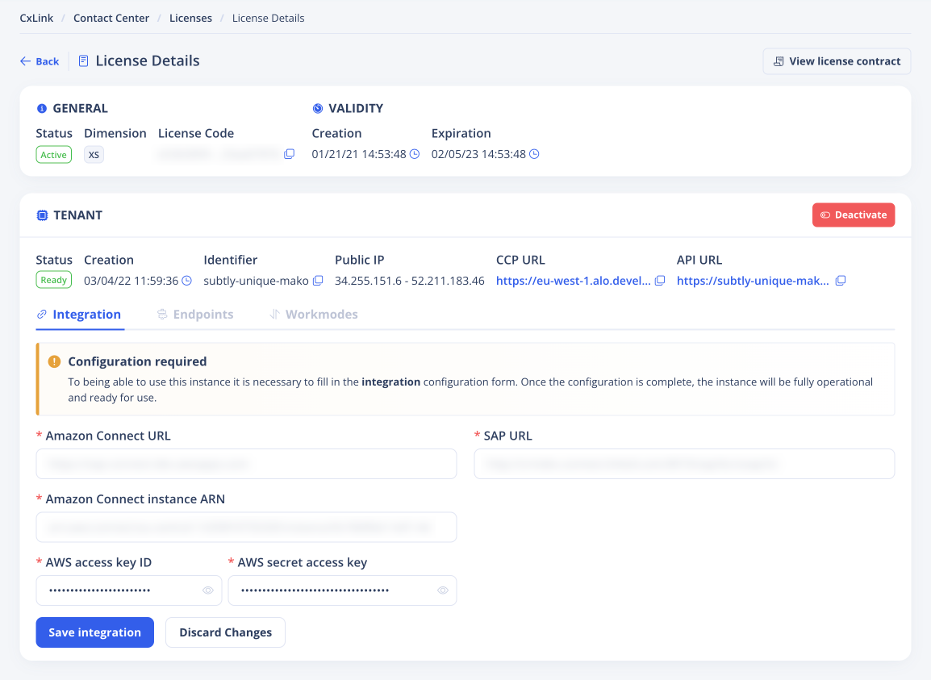Select the Integration tab
Image resolution: width=931 pixels, height=680 pixels.
pos(79,315)
